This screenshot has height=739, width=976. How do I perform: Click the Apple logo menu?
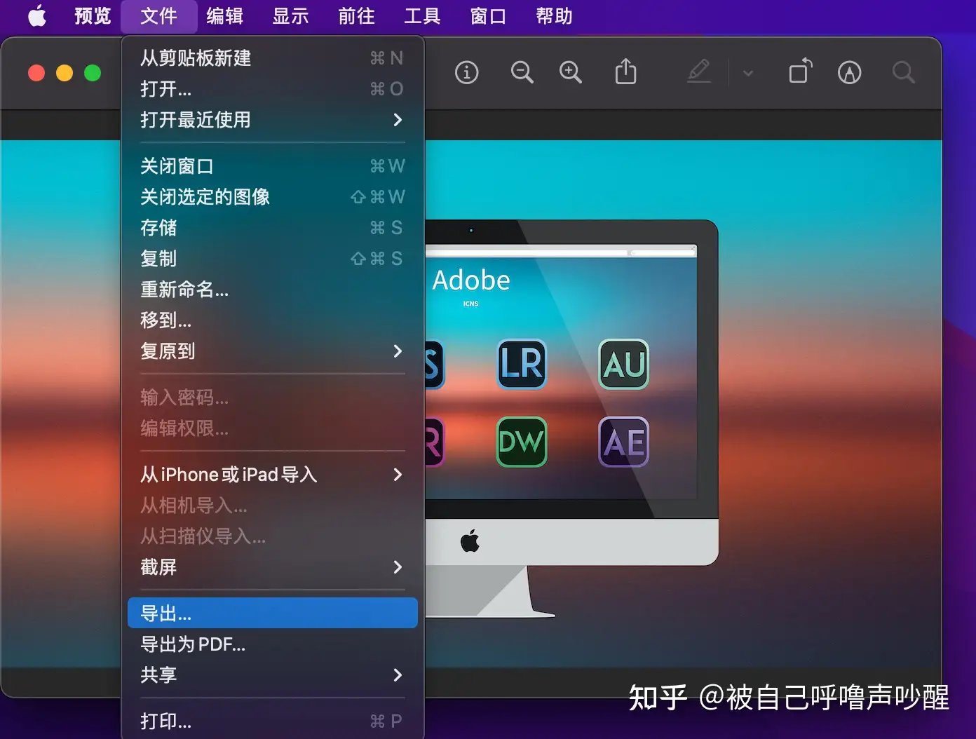coord(36,15)
